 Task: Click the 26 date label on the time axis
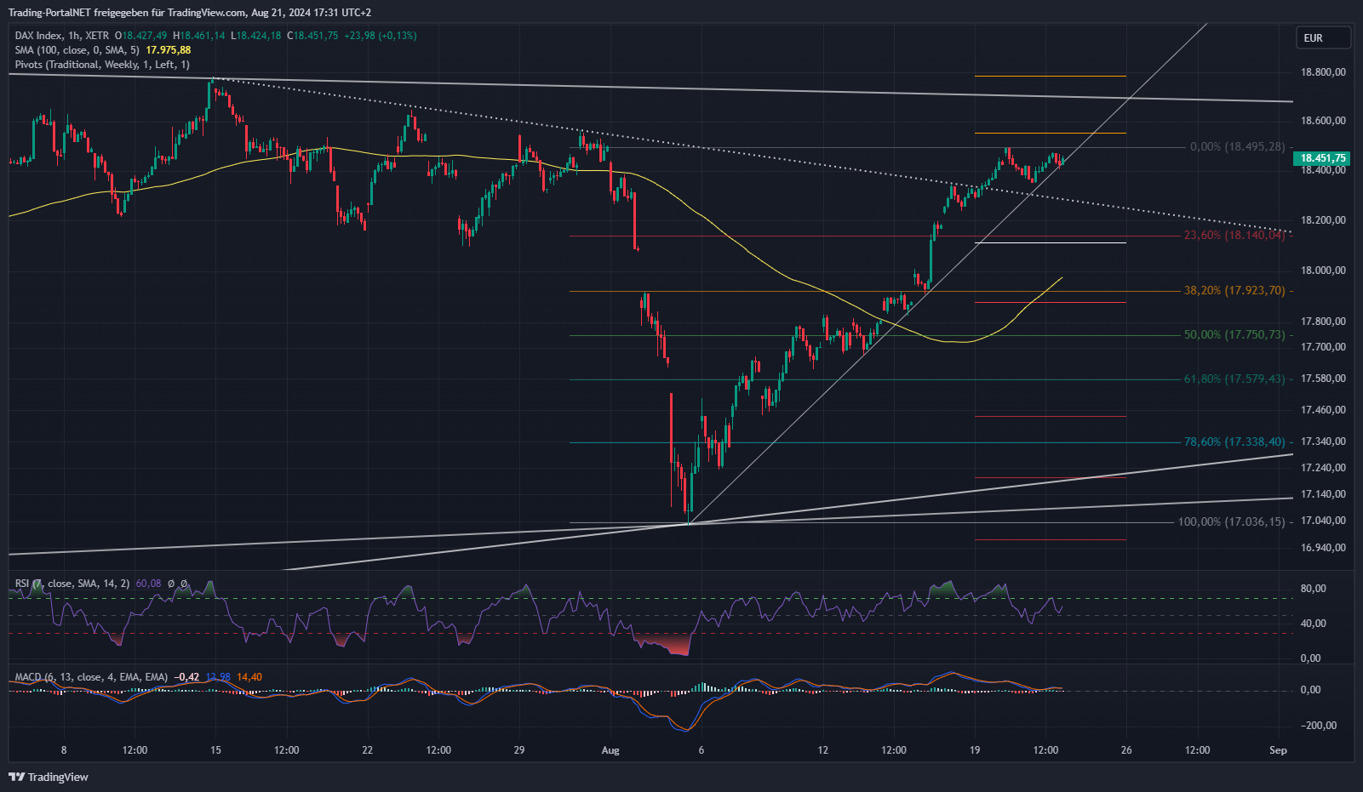tap(1126, 750)
